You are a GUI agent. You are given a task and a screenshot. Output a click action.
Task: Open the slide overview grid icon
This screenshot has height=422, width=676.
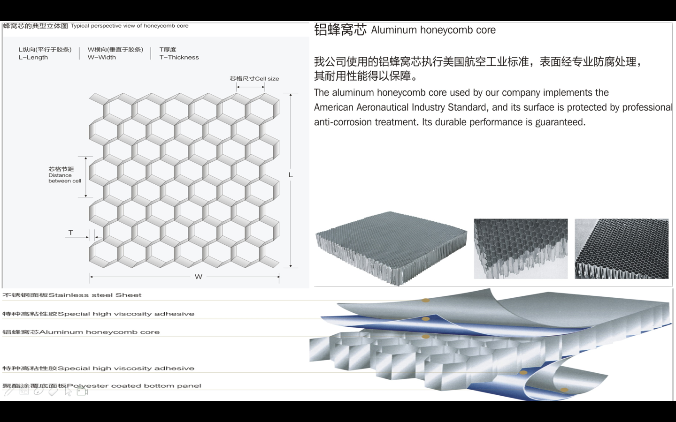(24, 391)
